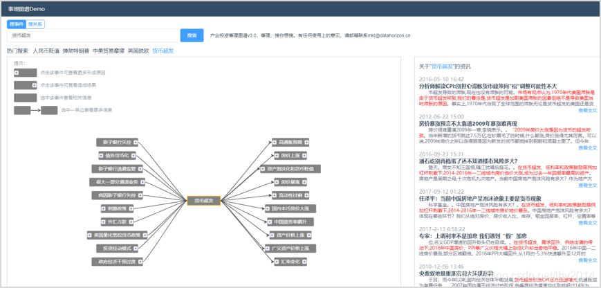Open article 任泽平:当前中国房地产 headline
The width and height of the screenshot is (601, 288).
pos(480,198)
